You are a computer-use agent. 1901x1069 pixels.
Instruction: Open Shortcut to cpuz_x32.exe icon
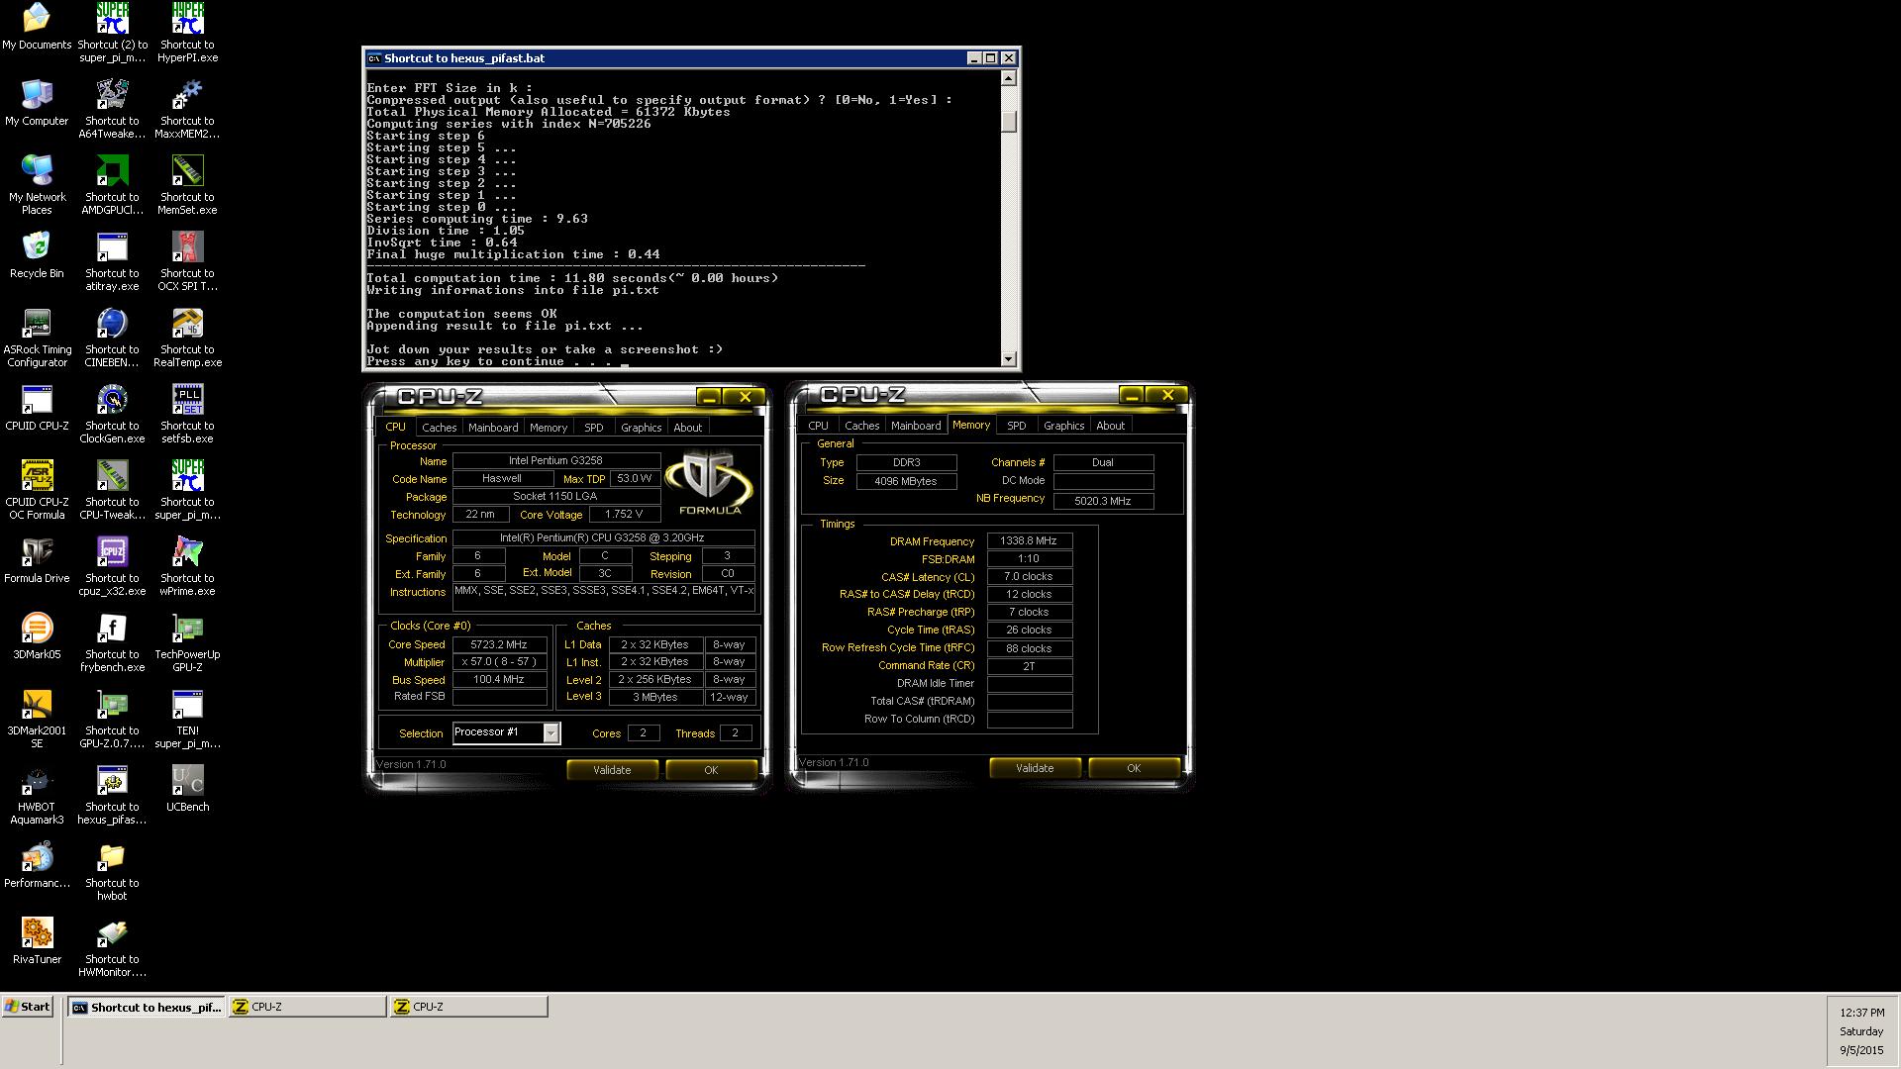click(112, 567)
